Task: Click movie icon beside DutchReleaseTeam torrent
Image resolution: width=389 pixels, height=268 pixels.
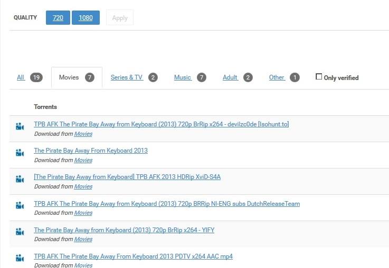Action: click(20, 205)
